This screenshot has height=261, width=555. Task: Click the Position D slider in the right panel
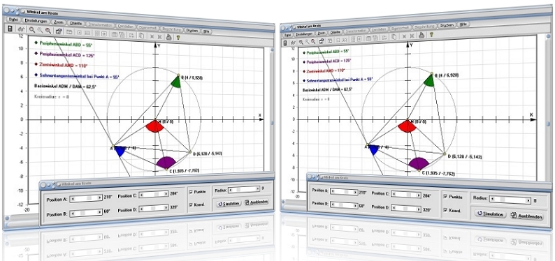405,209
